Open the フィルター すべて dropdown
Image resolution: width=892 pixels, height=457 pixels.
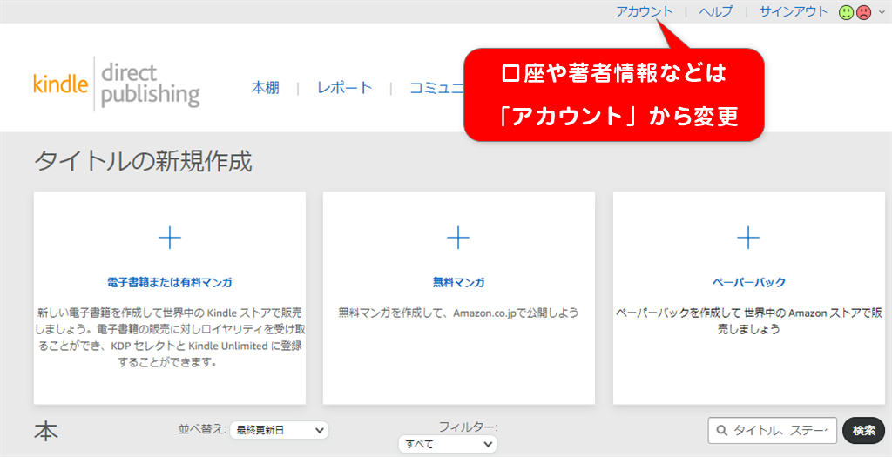448,445
